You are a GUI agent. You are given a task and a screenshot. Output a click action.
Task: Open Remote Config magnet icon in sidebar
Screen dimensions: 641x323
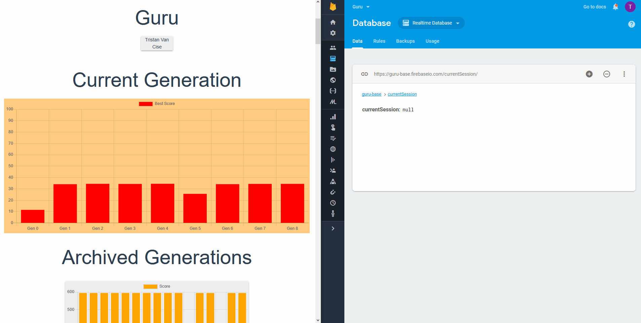pos(333,192)
